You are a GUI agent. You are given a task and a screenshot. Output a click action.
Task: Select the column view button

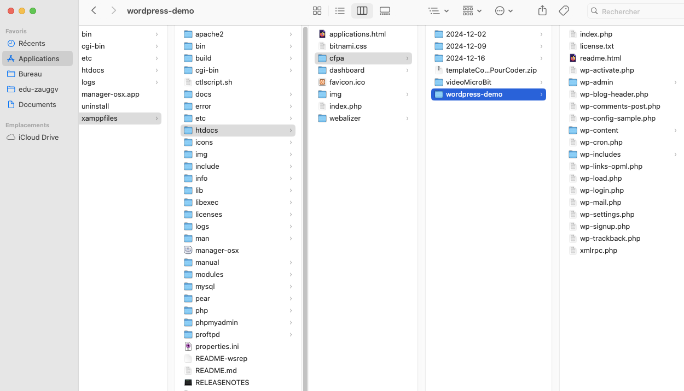coord(362,11)
